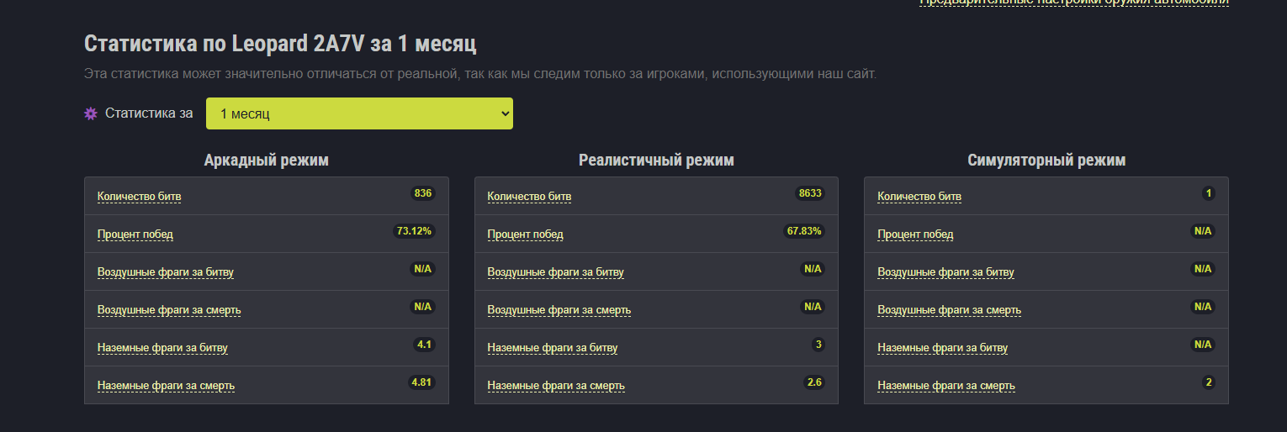Open the "1 месяц" period dropdown

[359, 113]
